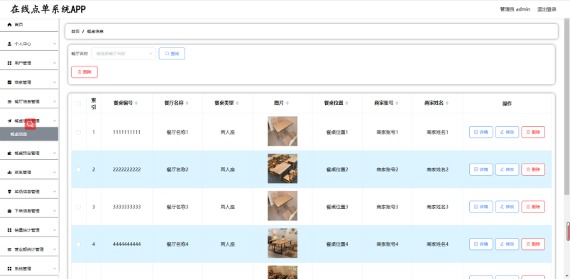Expand 用户管理 with its chevron
Screen dimensions: 570x279
tap(55, 63)
